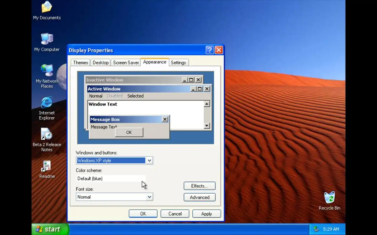Confirm Display Properties with its bottom OK button

(143, 214)
